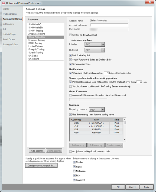Screen dimensions: 156x192
Task: Click the Time column header
Action: pyautogui.click(x=116, y=120)
